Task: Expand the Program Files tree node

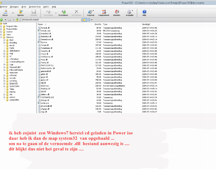Action: tap(1, 26)
